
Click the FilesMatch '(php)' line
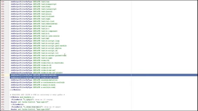[x=32, y=100]
